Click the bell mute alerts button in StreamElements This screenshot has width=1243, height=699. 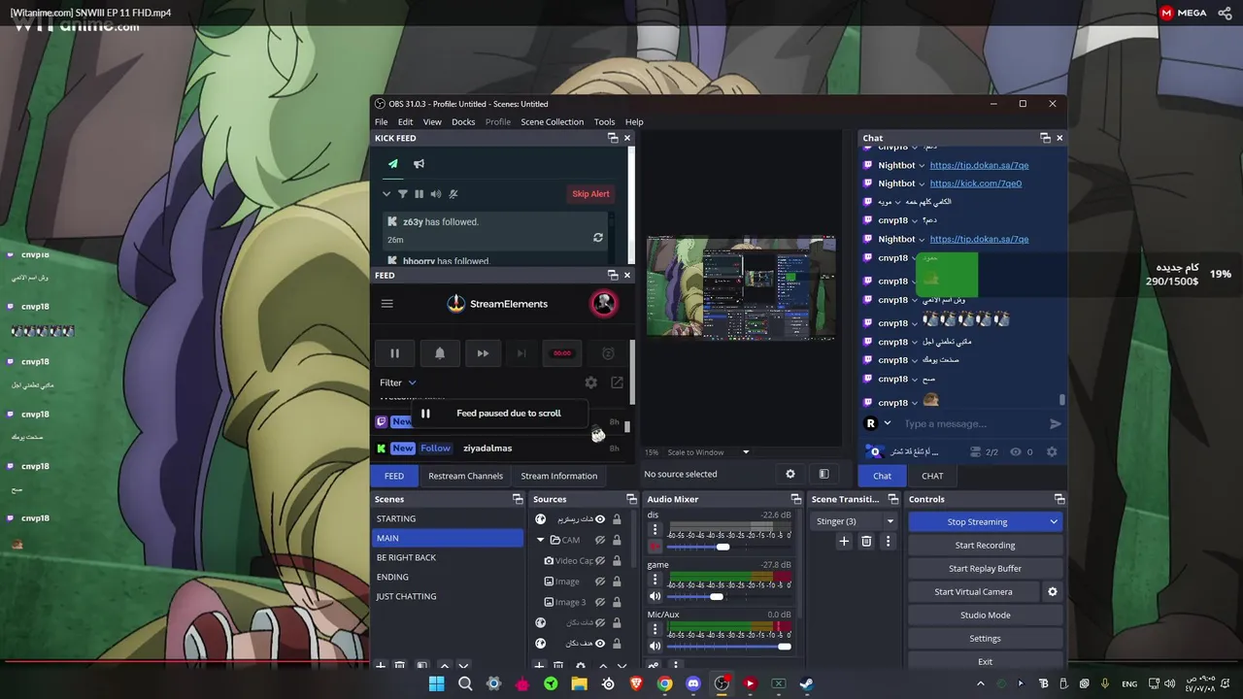pyautogui.click(x=439, y=353)
